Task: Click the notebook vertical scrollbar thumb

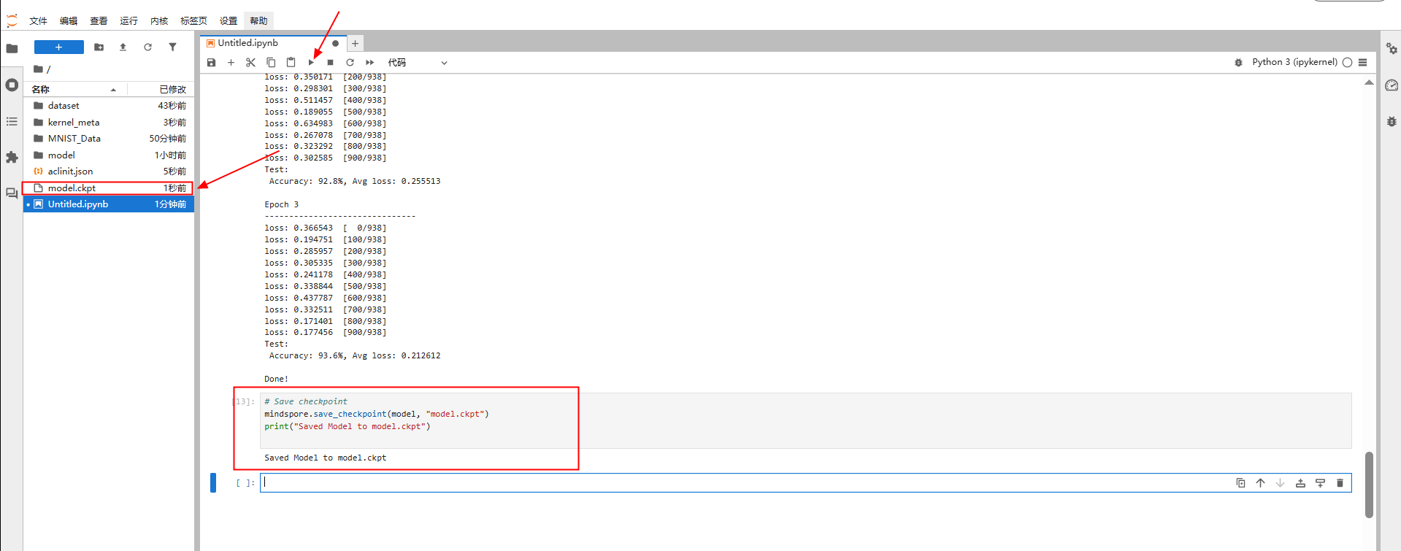Action: click(1369, 485)
